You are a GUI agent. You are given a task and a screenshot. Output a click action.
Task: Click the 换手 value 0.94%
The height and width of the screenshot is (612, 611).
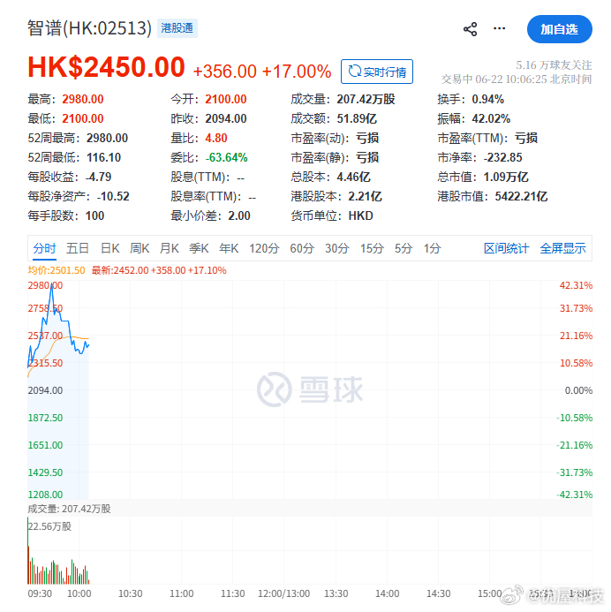click(487, 99)
